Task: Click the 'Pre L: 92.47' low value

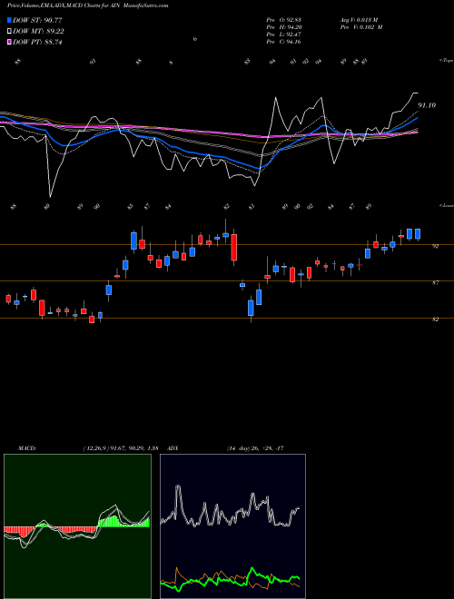Action: pos(283,34)
